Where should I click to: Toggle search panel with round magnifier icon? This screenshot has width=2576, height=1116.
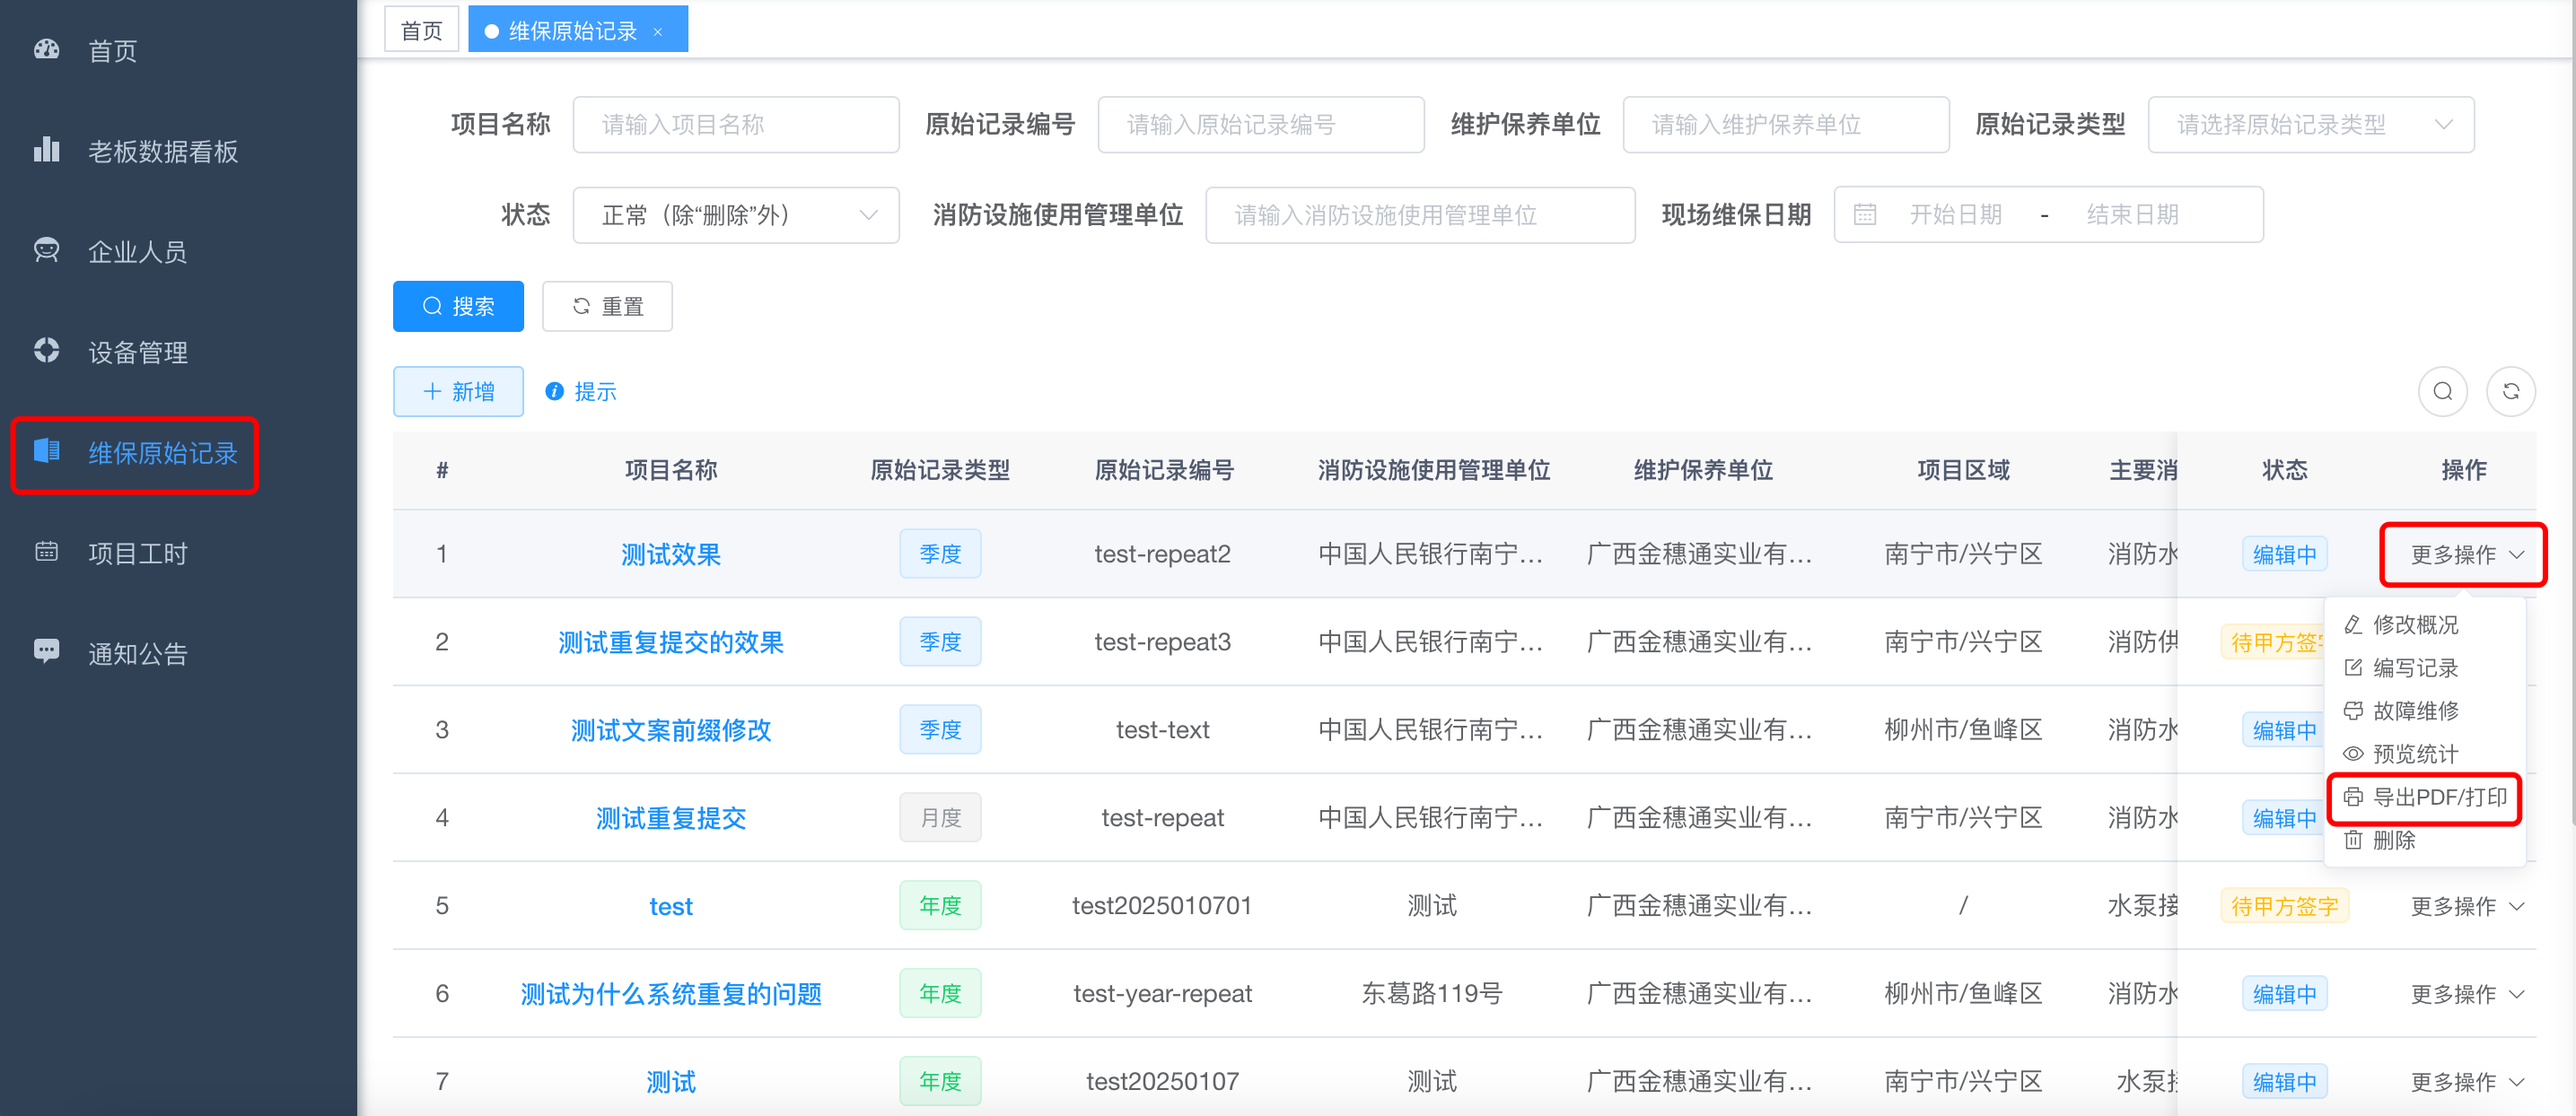point(2442,392)
